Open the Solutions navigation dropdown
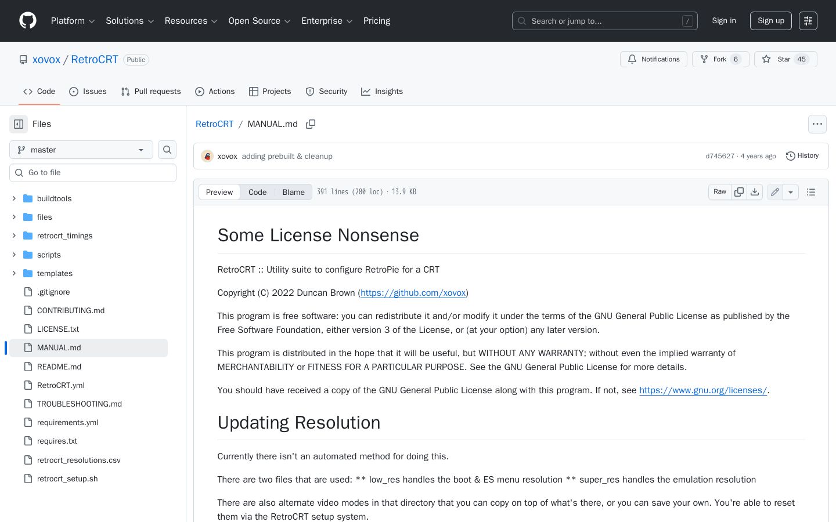 click(130, 21)
